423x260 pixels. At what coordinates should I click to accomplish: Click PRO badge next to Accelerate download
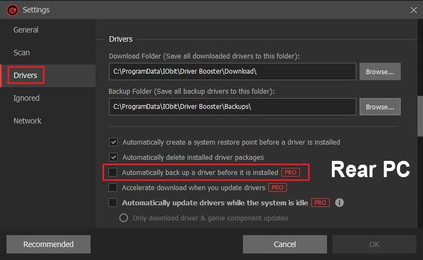coord(277,187)
